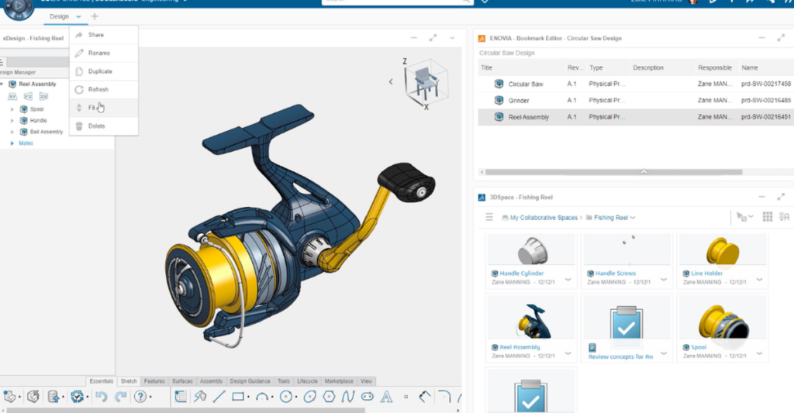
Task: Expand the Spool tree node
Action: pyautogui.click(x=12, y=109)
